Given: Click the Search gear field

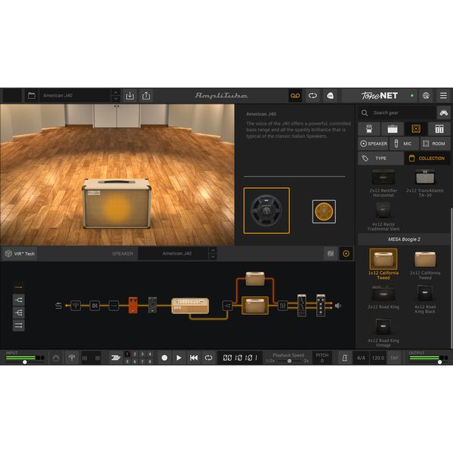Looking at the screenshot, I should pyautogui.click(x=397, y=113).
